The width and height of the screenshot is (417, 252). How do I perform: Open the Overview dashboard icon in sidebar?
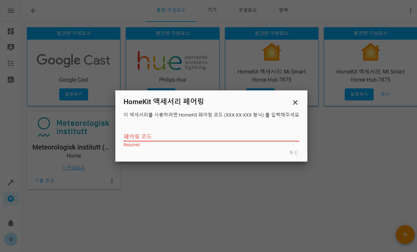coord(11,31)
